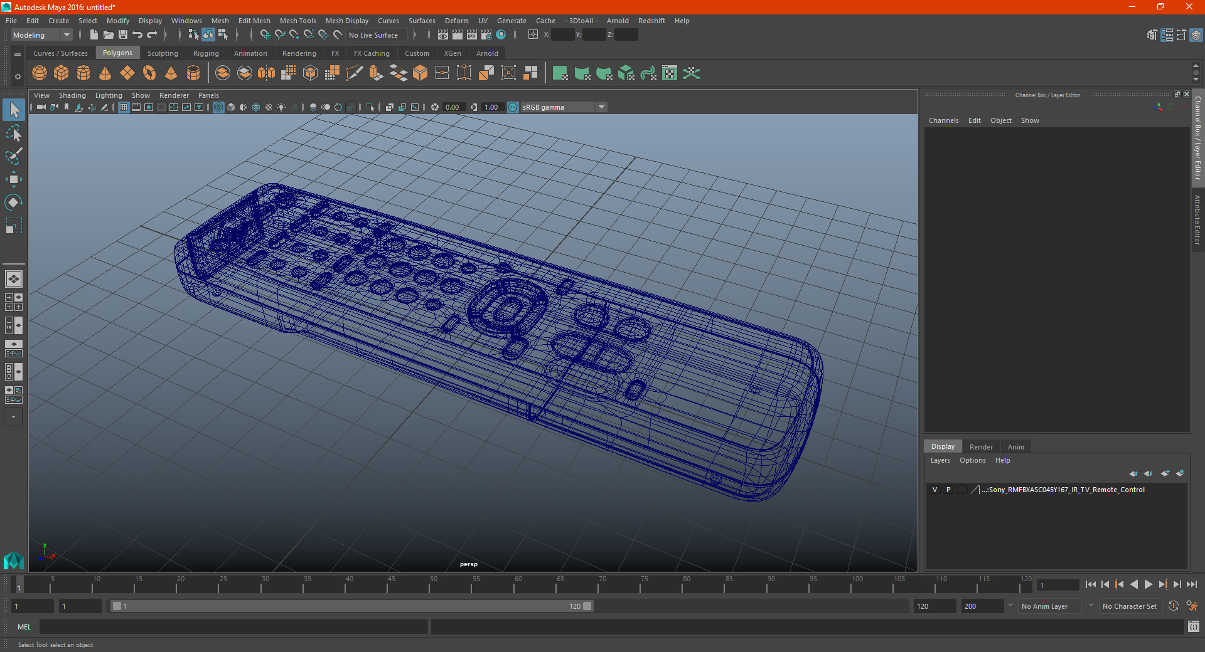Open the Render Settings icon
Screen dimensions: 1205x652
point(486,35)
